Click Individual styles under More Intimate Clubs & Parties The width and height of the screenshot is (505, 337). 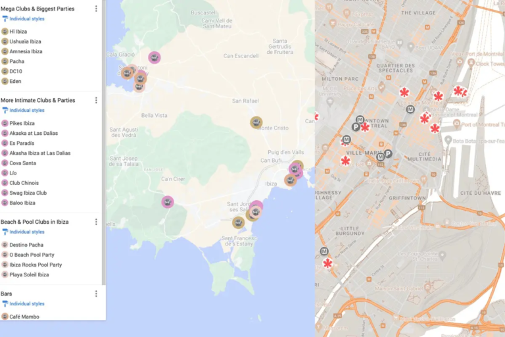point(23,111)
